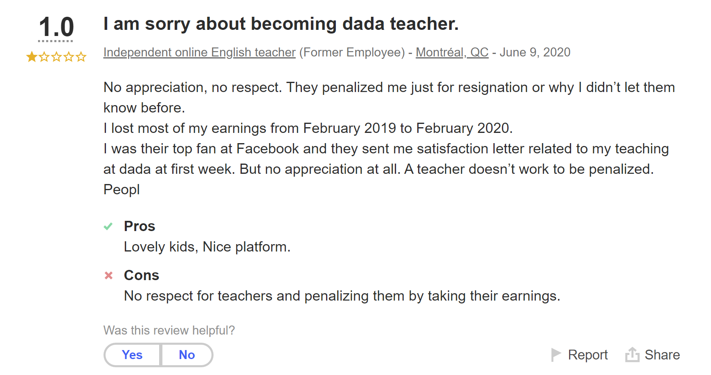
Task: Mark the review helpful with Yes
Action: coord(132,355)
